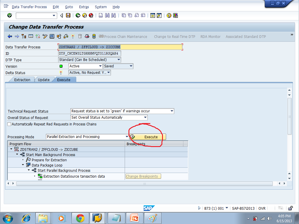Click the customize local layout icon
The image size is (299, 224).
click(x=175, y=15)
